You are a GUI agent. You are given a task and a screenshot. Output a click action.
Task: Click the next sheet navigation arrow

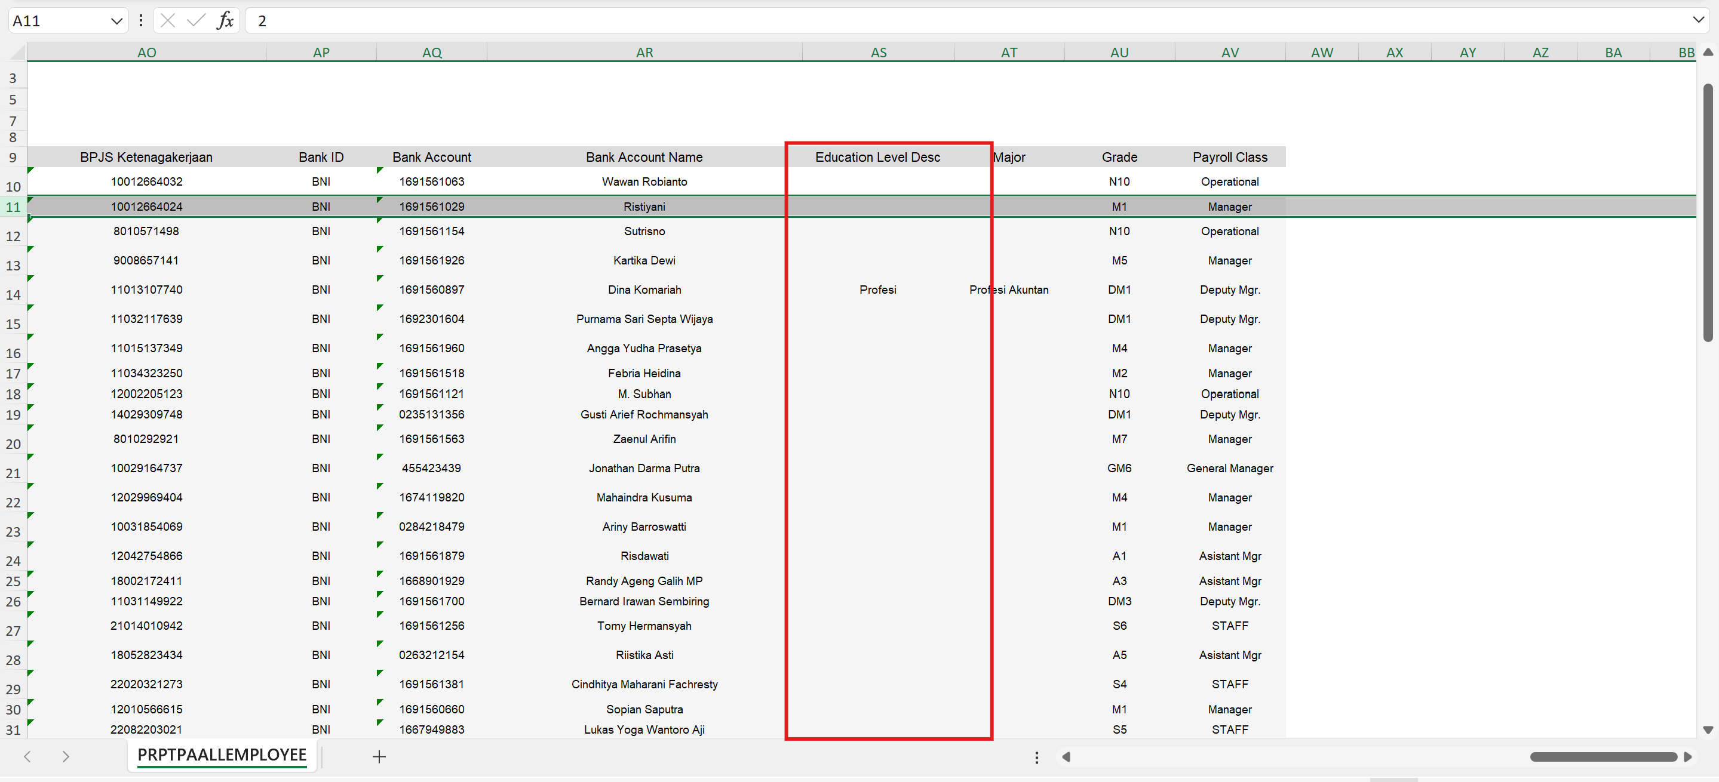(65, 756)
